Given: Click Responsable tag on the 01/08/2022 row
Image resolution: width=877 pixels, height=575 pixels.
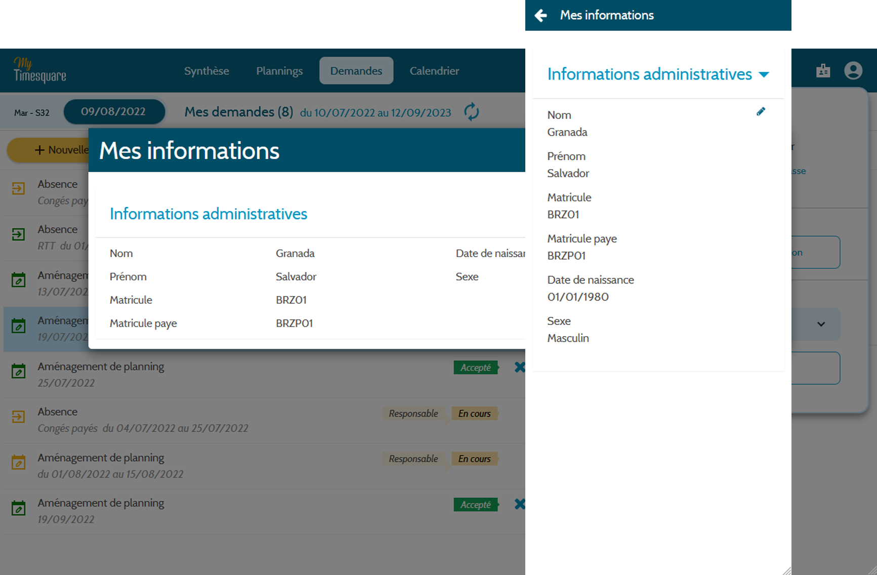Looking at the screenshot, I should (413, 459).
